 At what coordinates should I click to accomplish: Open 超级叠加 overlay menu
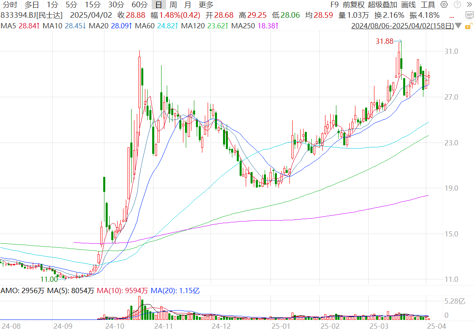point(383,4)
